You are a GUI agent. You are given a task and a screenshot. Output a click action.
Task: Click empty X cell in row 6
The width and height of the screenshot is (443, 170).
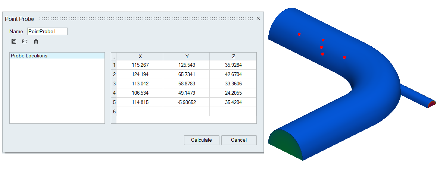(140, 111)
